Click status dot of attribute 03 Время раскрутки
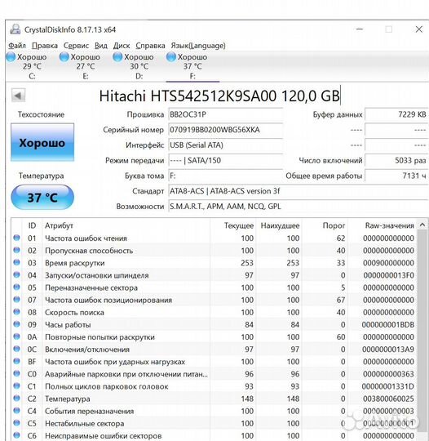429x441 pixels. coord(16,263)
